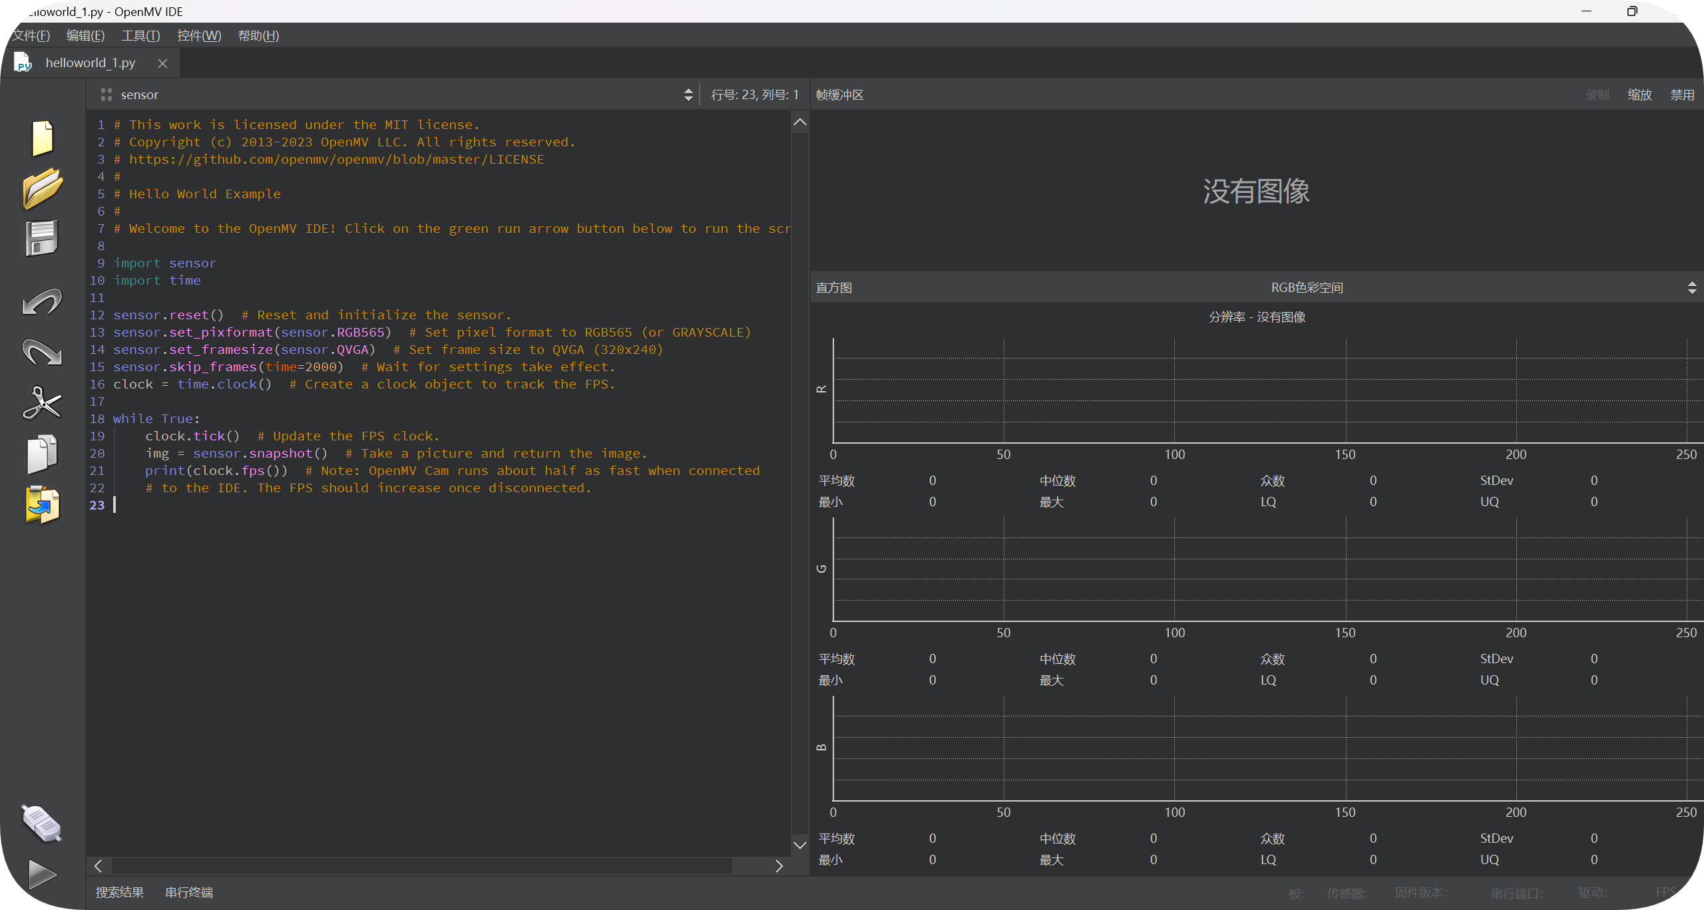Open the 工具(T) menu

click(140, 35)
